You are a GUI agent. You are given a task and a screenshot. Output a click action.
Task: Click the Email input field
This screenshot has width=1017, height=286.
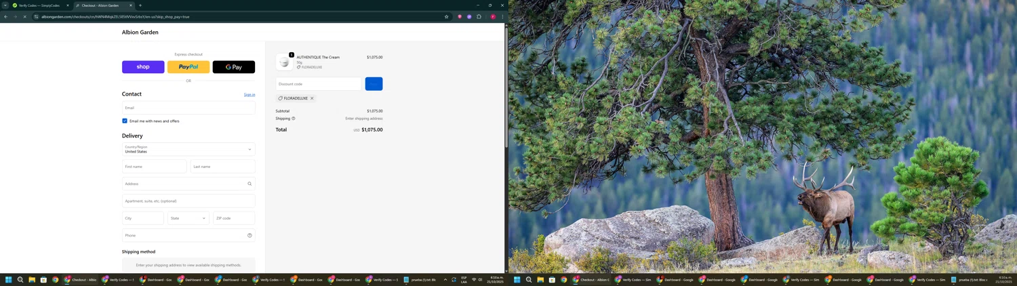click(188, 108)
